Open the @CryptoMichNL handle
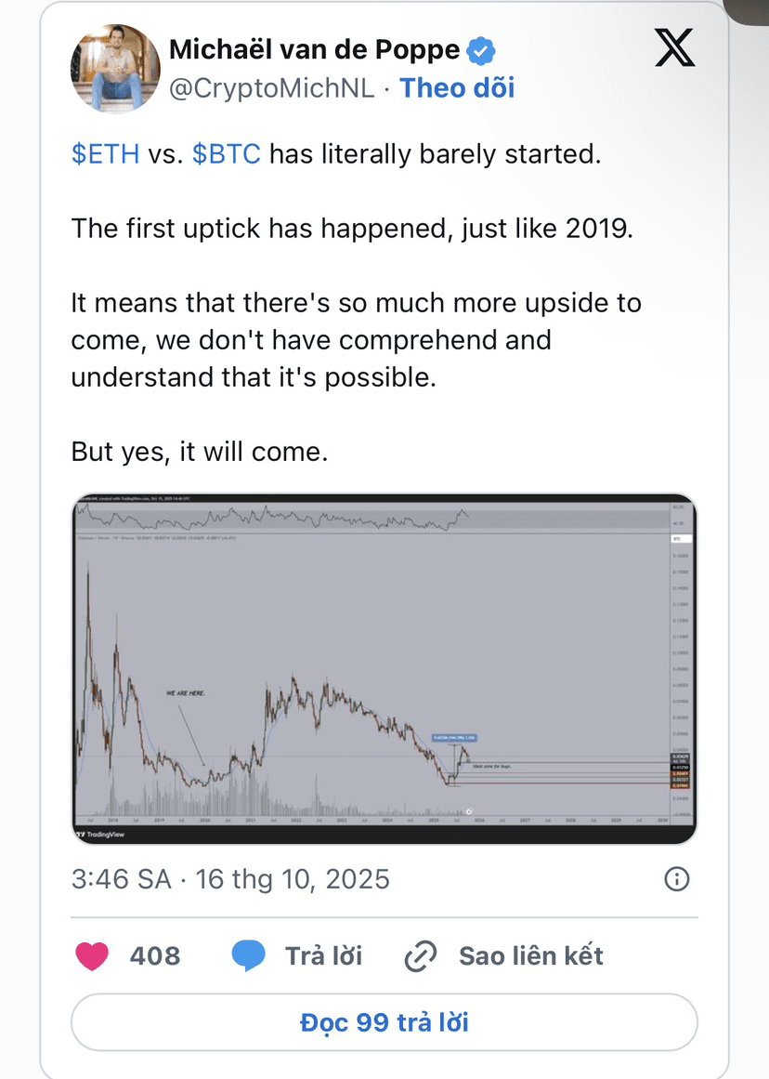Image resolution: width=769 pixels, height=1079 pixels. point(272,88)
